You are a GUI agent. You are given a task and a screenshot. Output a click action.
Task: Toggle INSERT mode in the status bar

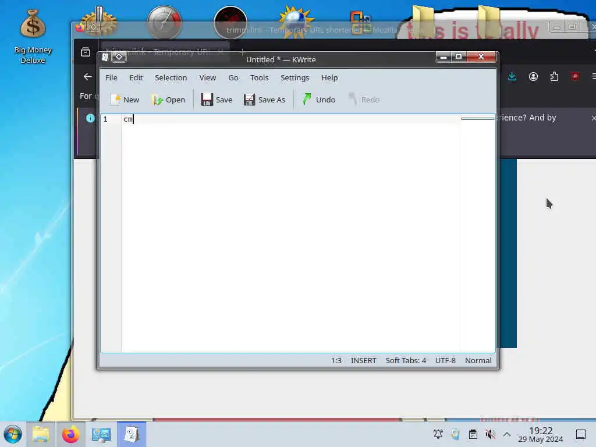coord(363,360)
